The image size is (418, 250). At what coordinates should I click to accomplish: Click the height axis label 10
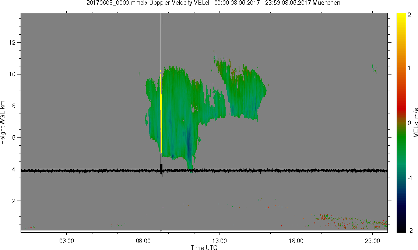click(x=12, y=74)
